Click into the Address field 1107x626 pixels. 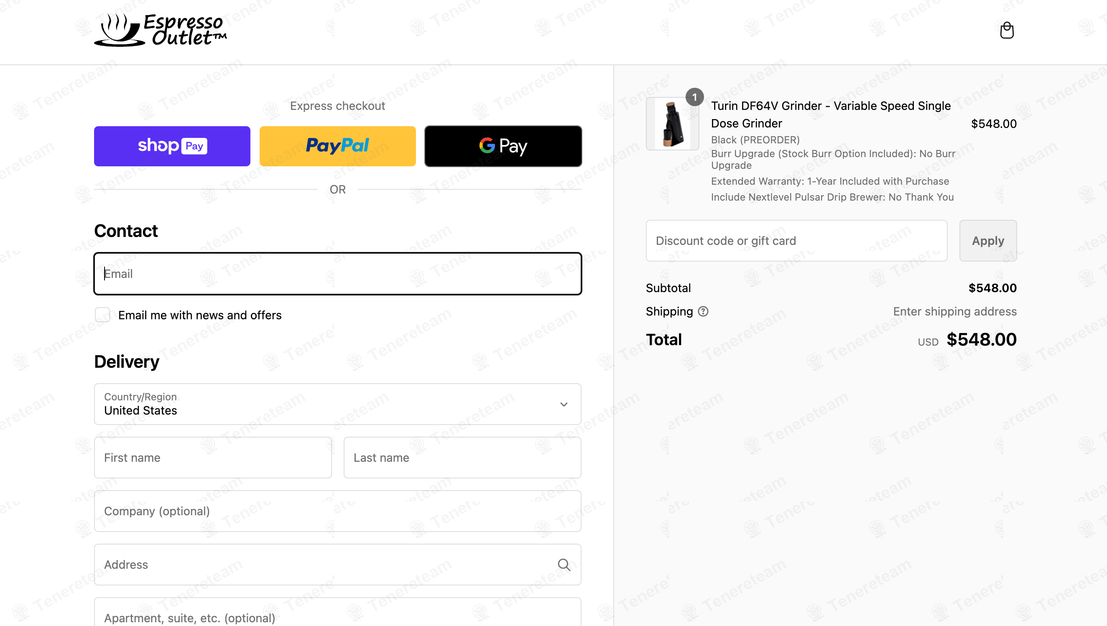tap(327, 565)
